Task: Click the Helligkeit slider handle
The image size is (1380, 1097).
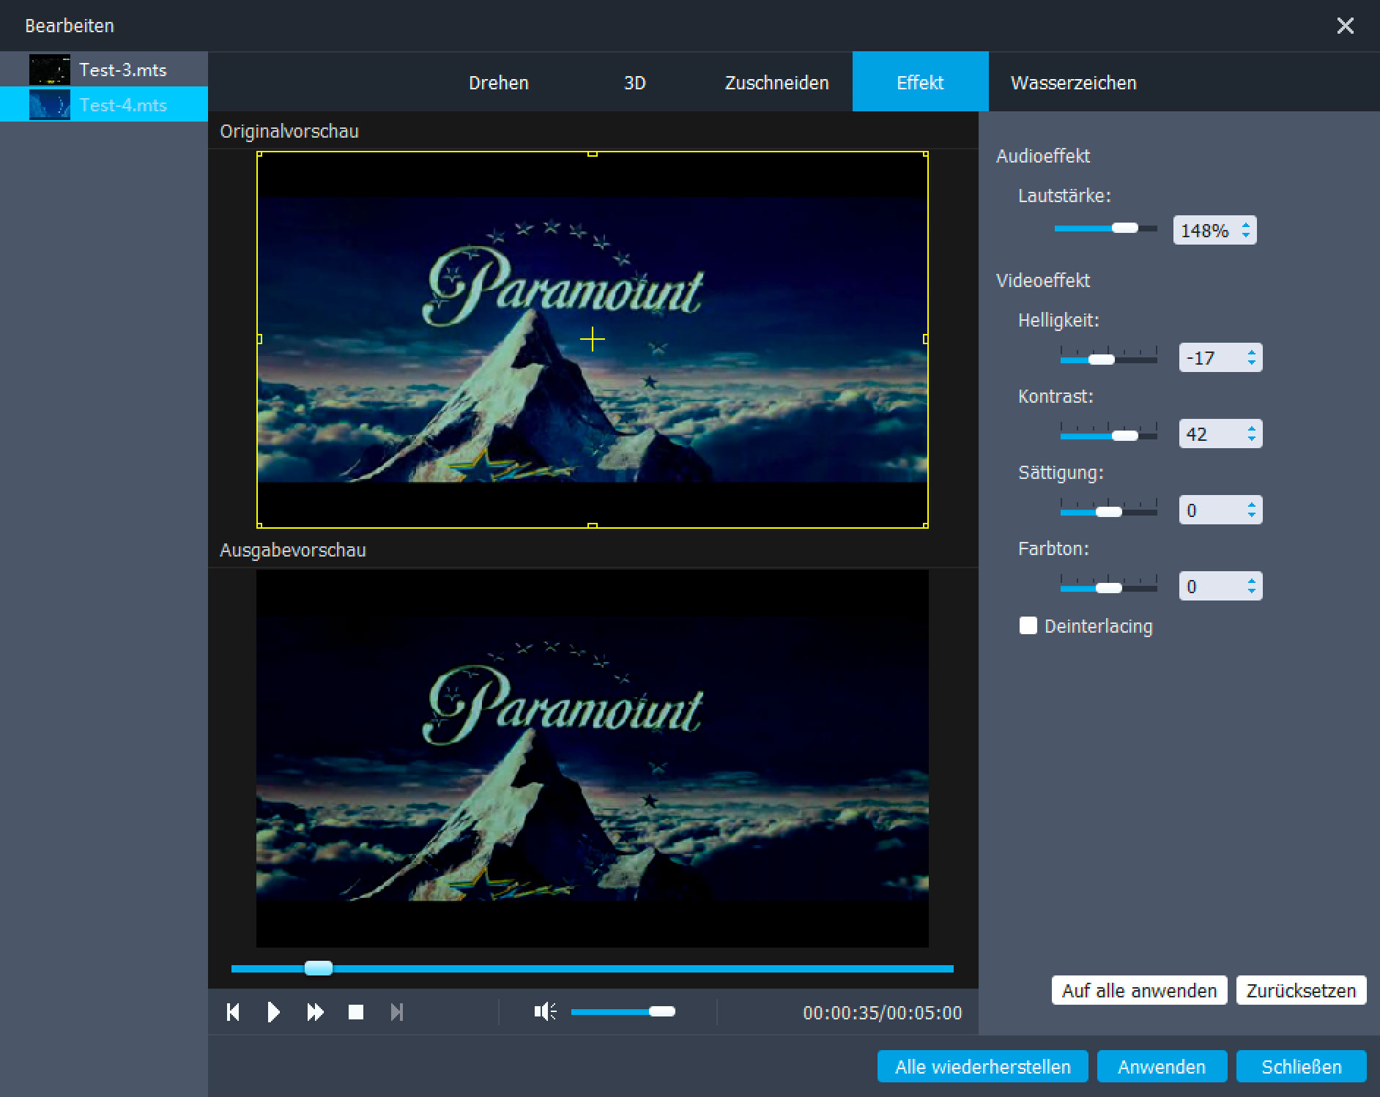Action: click(x=1101, y=360)
